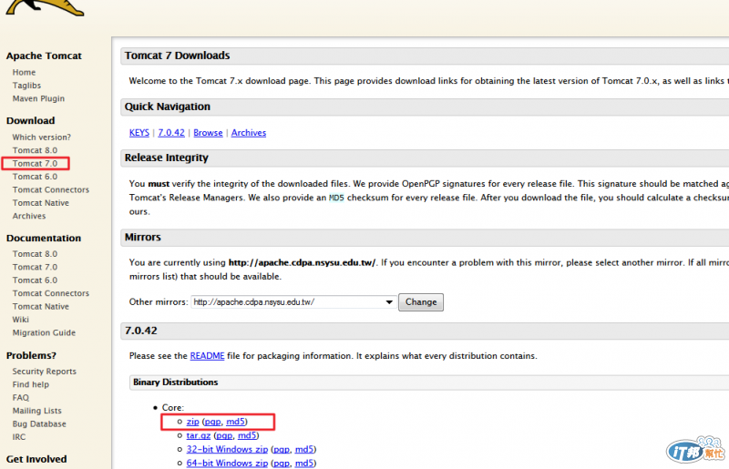
Task: Open the pgp signature for tar.gz
Action: pyautogui.click(x=224, y=435)
